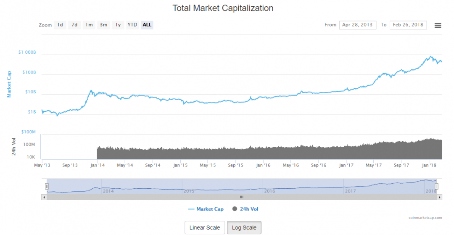Edit the From date field
This screenshot has width=454, height=235.
pos(357,25)
